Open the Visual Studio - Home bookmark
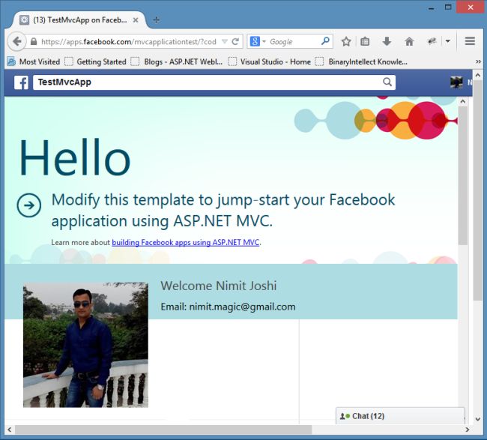Screen dimensions: 487x440 pos(270,61)
